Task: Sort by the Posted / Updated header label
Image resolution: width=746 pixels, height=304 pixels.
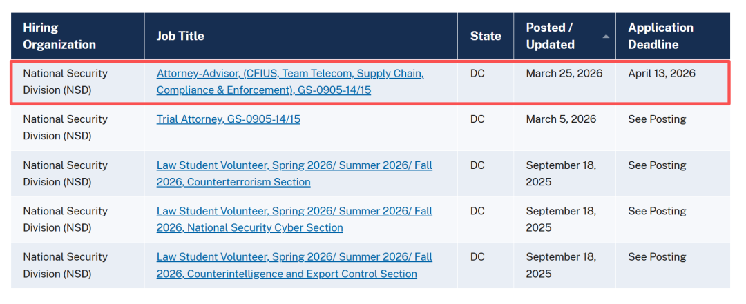Action: [550, 36]
